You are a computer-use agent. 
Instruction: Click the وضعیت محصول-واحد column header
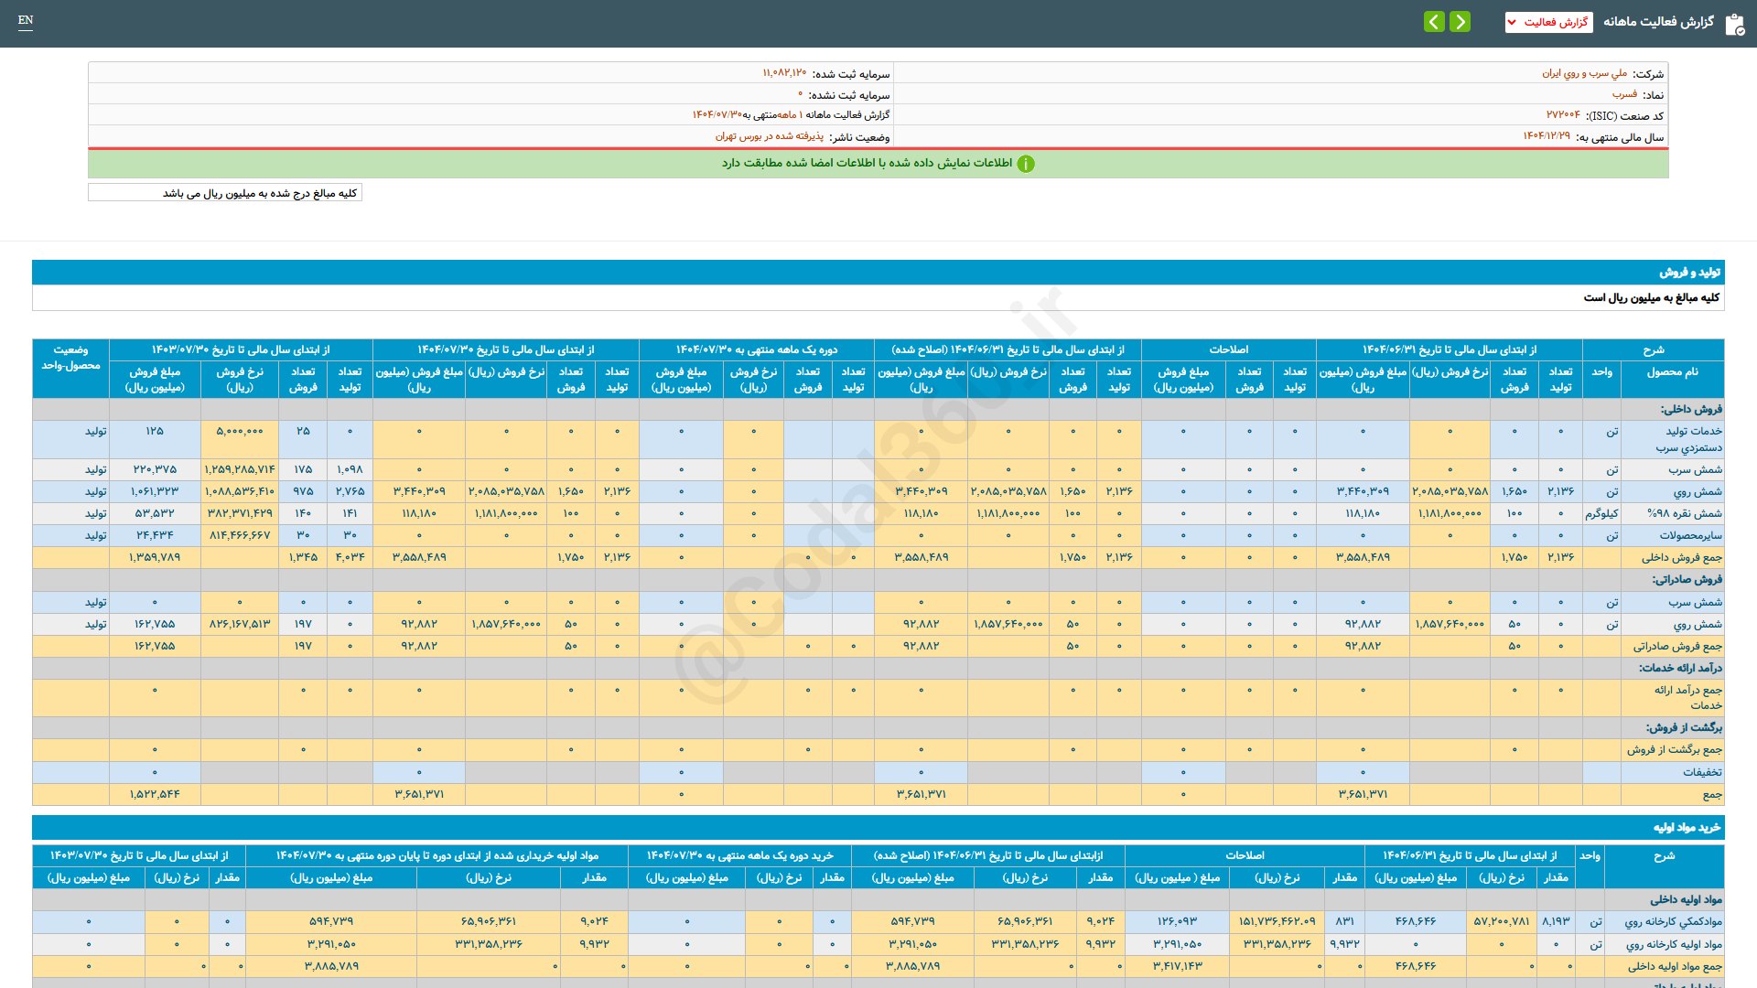[x=70, y=358]
